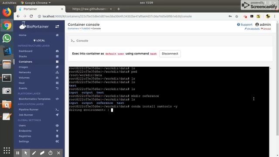Click the Home house icon
Image resolution: width=279 pixels, height=157 pixels.
[57, 35]
